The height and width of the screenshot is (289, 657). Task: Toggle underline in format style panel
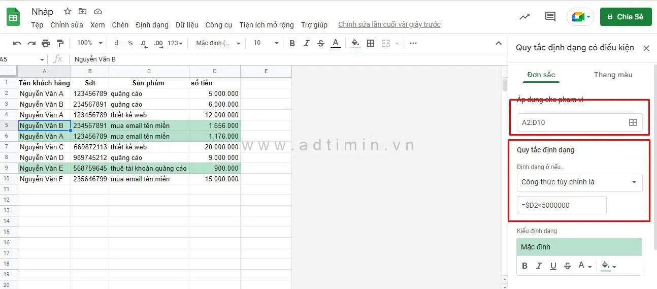click(x=553, y=266)
